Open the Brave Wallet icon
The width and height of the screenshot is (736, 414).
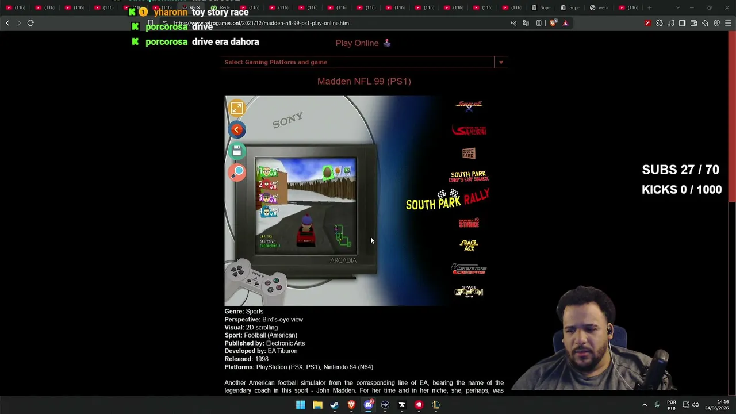point(693,23)
